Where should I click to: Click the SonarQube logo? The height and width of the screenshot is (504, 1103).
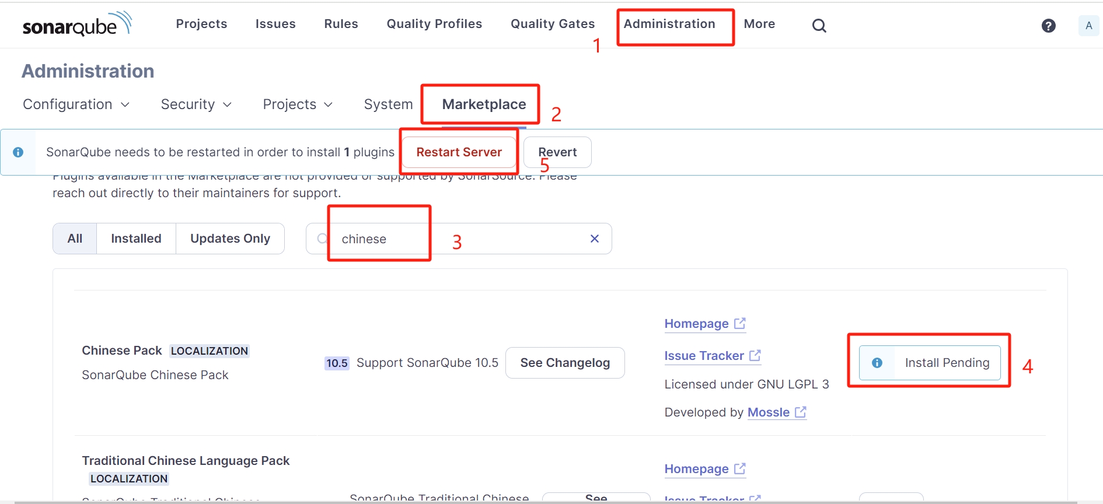77,24
